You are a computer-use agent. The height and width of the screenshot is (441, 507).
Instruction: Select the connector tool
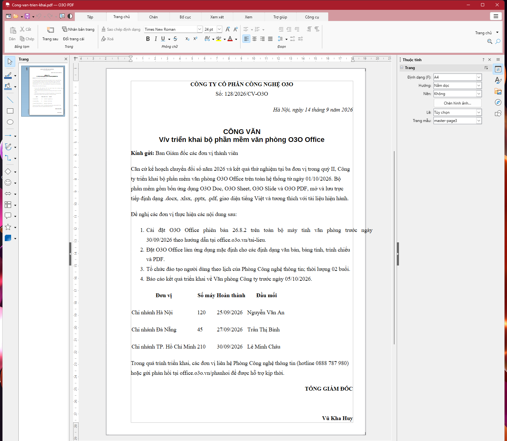pyautogui.click(x=8, y=158)
